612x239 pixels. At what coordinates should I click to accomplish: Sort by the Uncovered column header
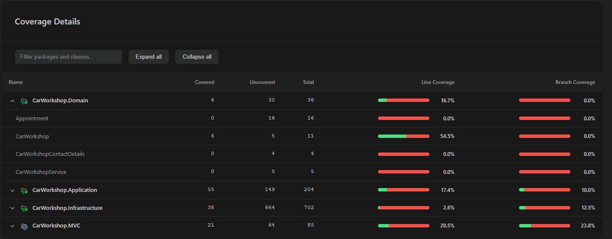(262, 82)
